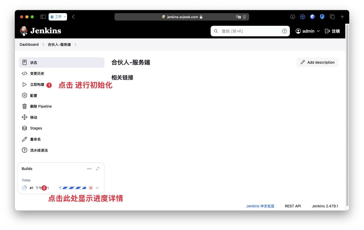This screenshot has width=364, height=230.
Task: Open the admin user dropdown menu
Action: coord(308,31)
